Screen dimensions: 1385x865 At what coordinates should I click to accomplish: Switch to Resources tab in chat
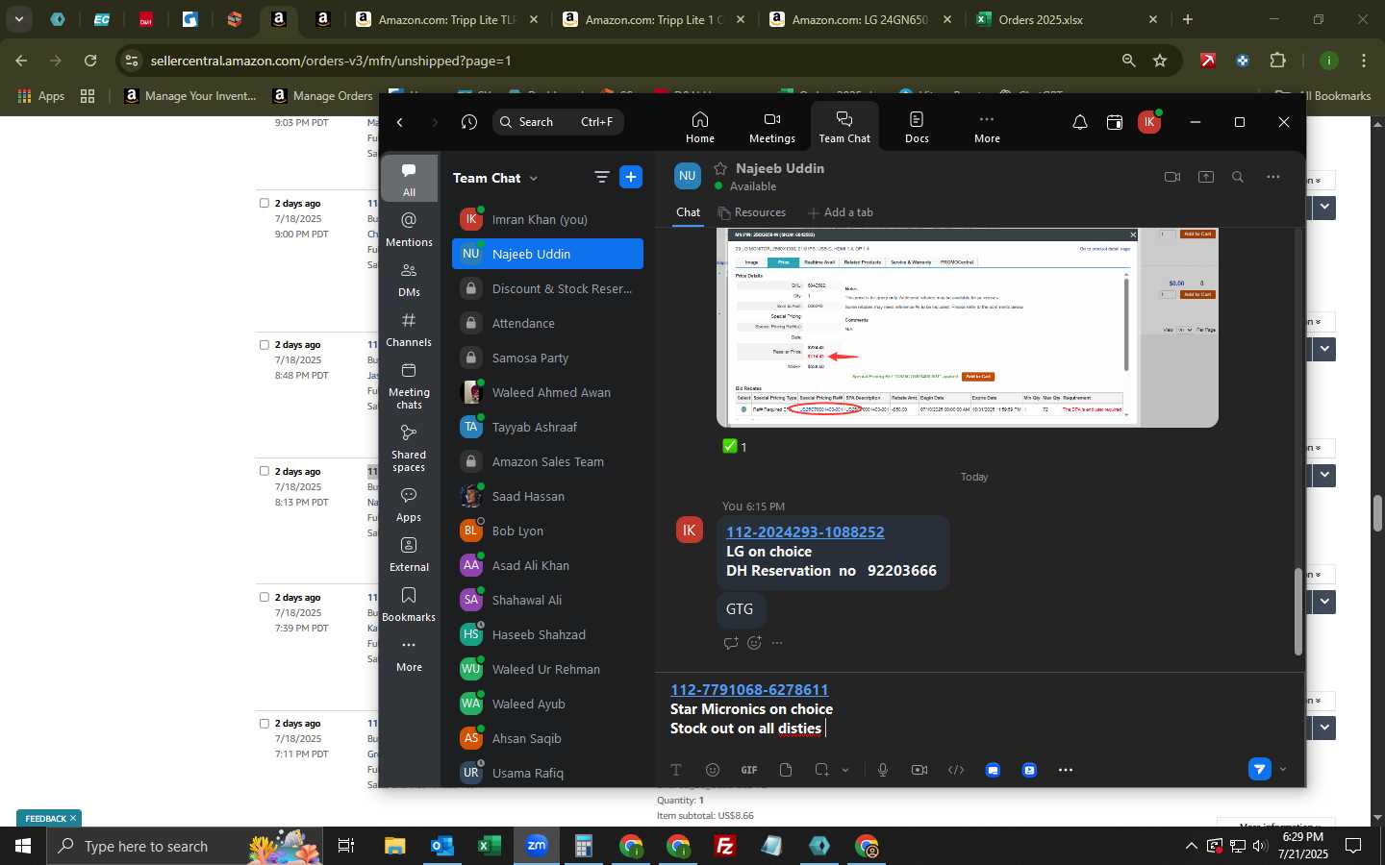click(752, 212)
